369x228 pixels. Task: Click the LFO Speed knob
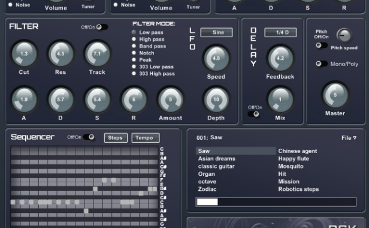[216, 58]
